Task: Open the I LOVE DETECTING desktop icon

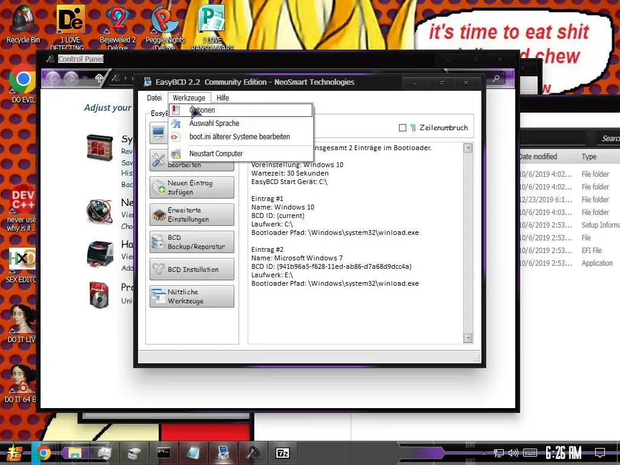Action: click(x=70, y=28)
